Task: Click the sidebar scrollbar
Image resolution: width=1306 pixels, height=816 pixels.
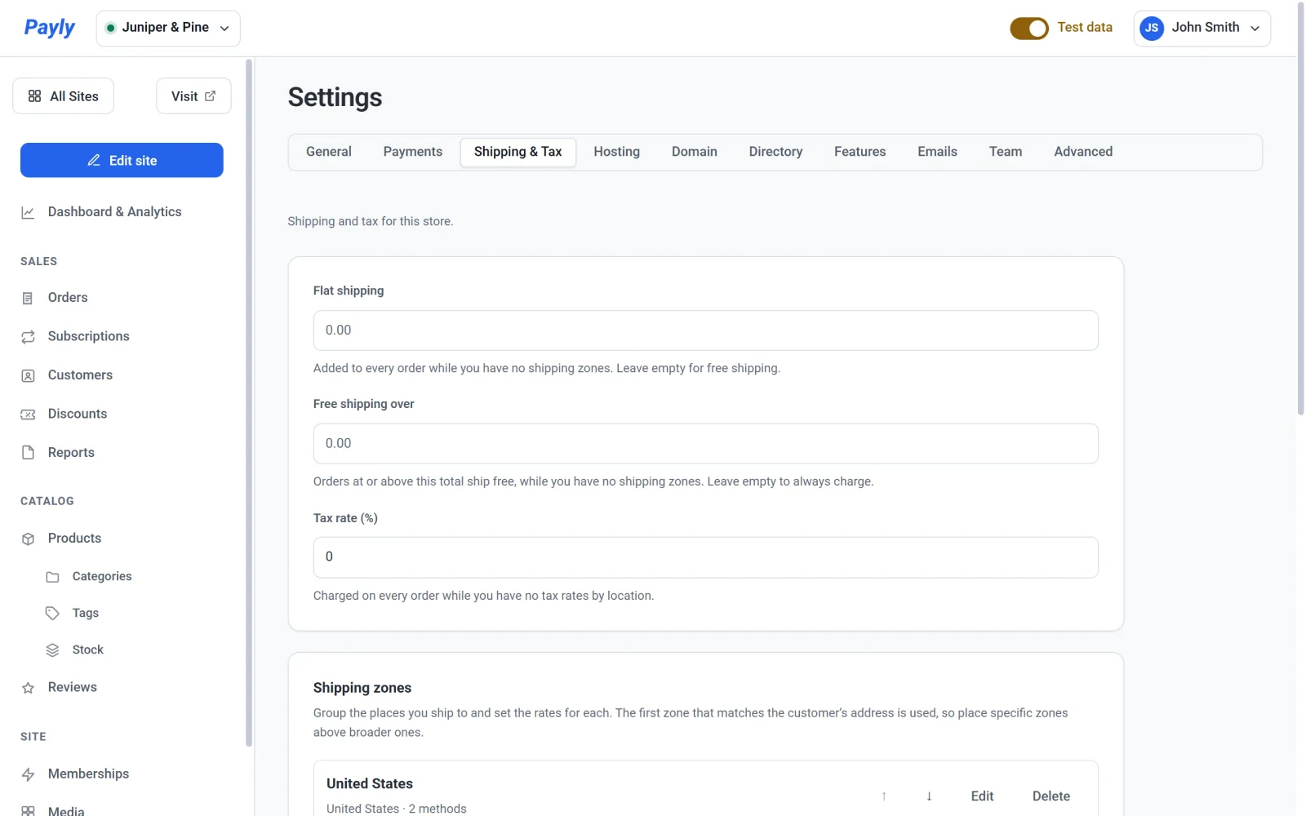Action: pyautogui.click(x=248, y=402)
